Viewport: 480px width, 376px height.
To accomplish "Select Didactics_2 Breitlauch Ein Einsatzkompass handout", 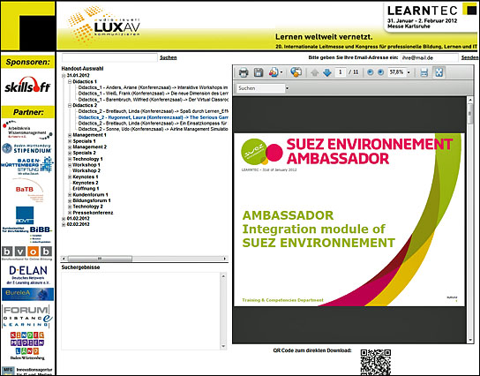I will pos(153,123).
